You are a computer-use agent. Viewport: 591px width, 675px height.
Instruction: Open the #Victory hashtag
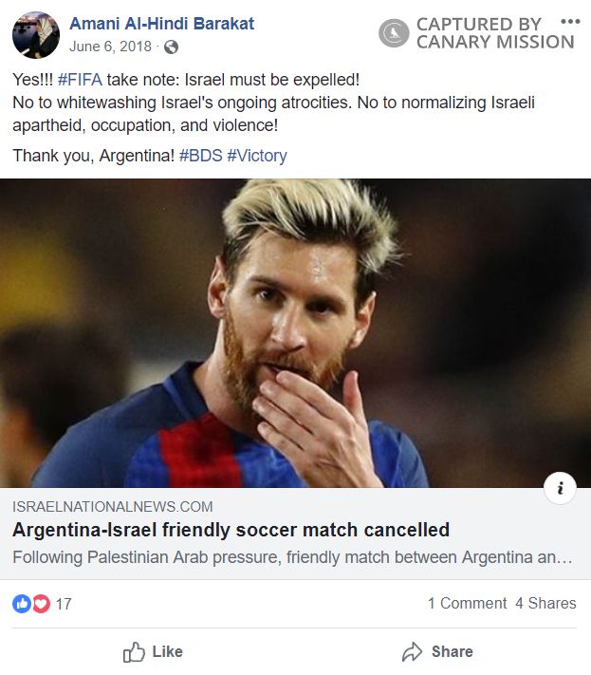coord(256,156)
